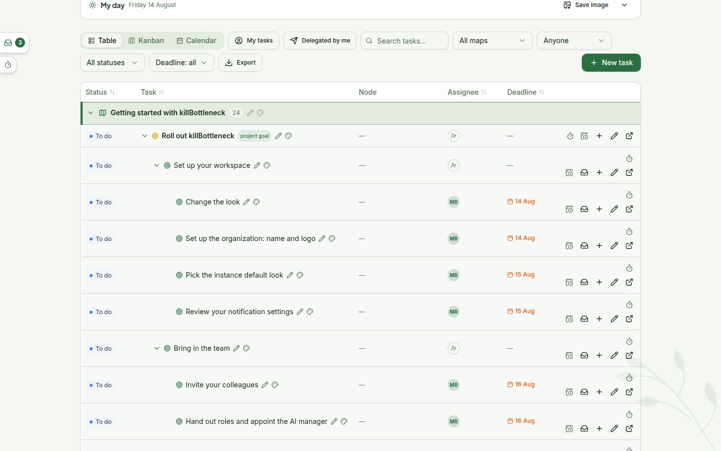Open the All maps dropdown
Image resolution: width=721 pixels, height=451 pixels.
click(x=493, y=41)
